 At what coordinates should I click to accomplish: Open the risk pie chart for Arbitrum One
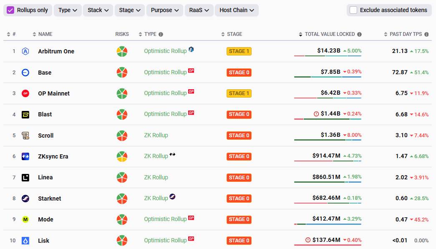coord(122,51)
